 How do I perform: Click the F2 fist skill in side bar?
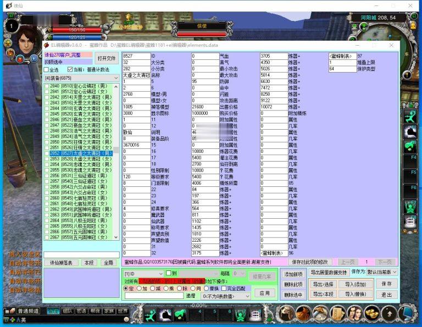tap(410, 131)
